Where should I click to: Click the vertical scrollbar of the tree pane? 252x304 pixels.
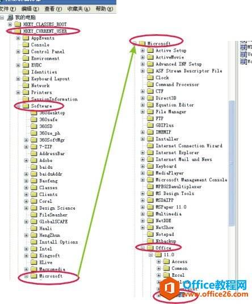(232, 163)
